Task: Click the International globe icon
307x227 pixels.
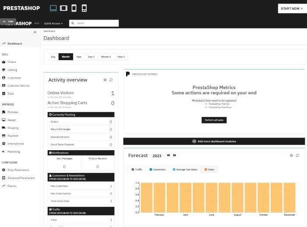Action: 3,144
